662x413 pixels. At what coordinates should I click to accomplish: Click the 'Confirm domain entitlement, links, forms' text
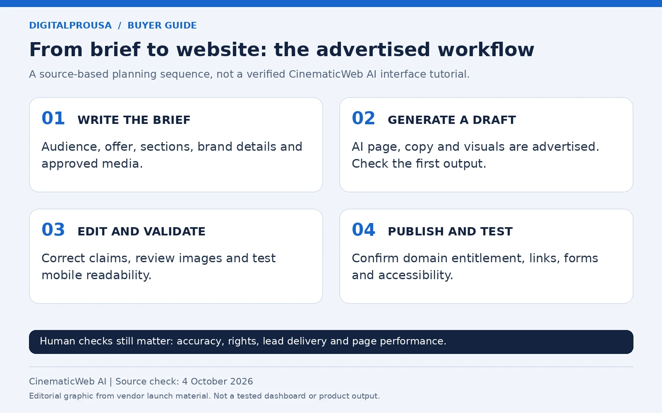pyautogui.click(x=475, y=266)
